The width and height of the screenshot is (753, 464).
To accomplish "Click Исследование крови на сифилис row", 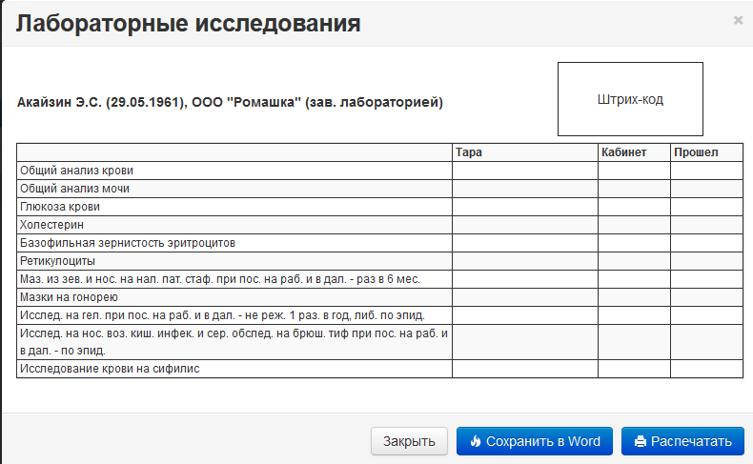I will pos(380,369).
